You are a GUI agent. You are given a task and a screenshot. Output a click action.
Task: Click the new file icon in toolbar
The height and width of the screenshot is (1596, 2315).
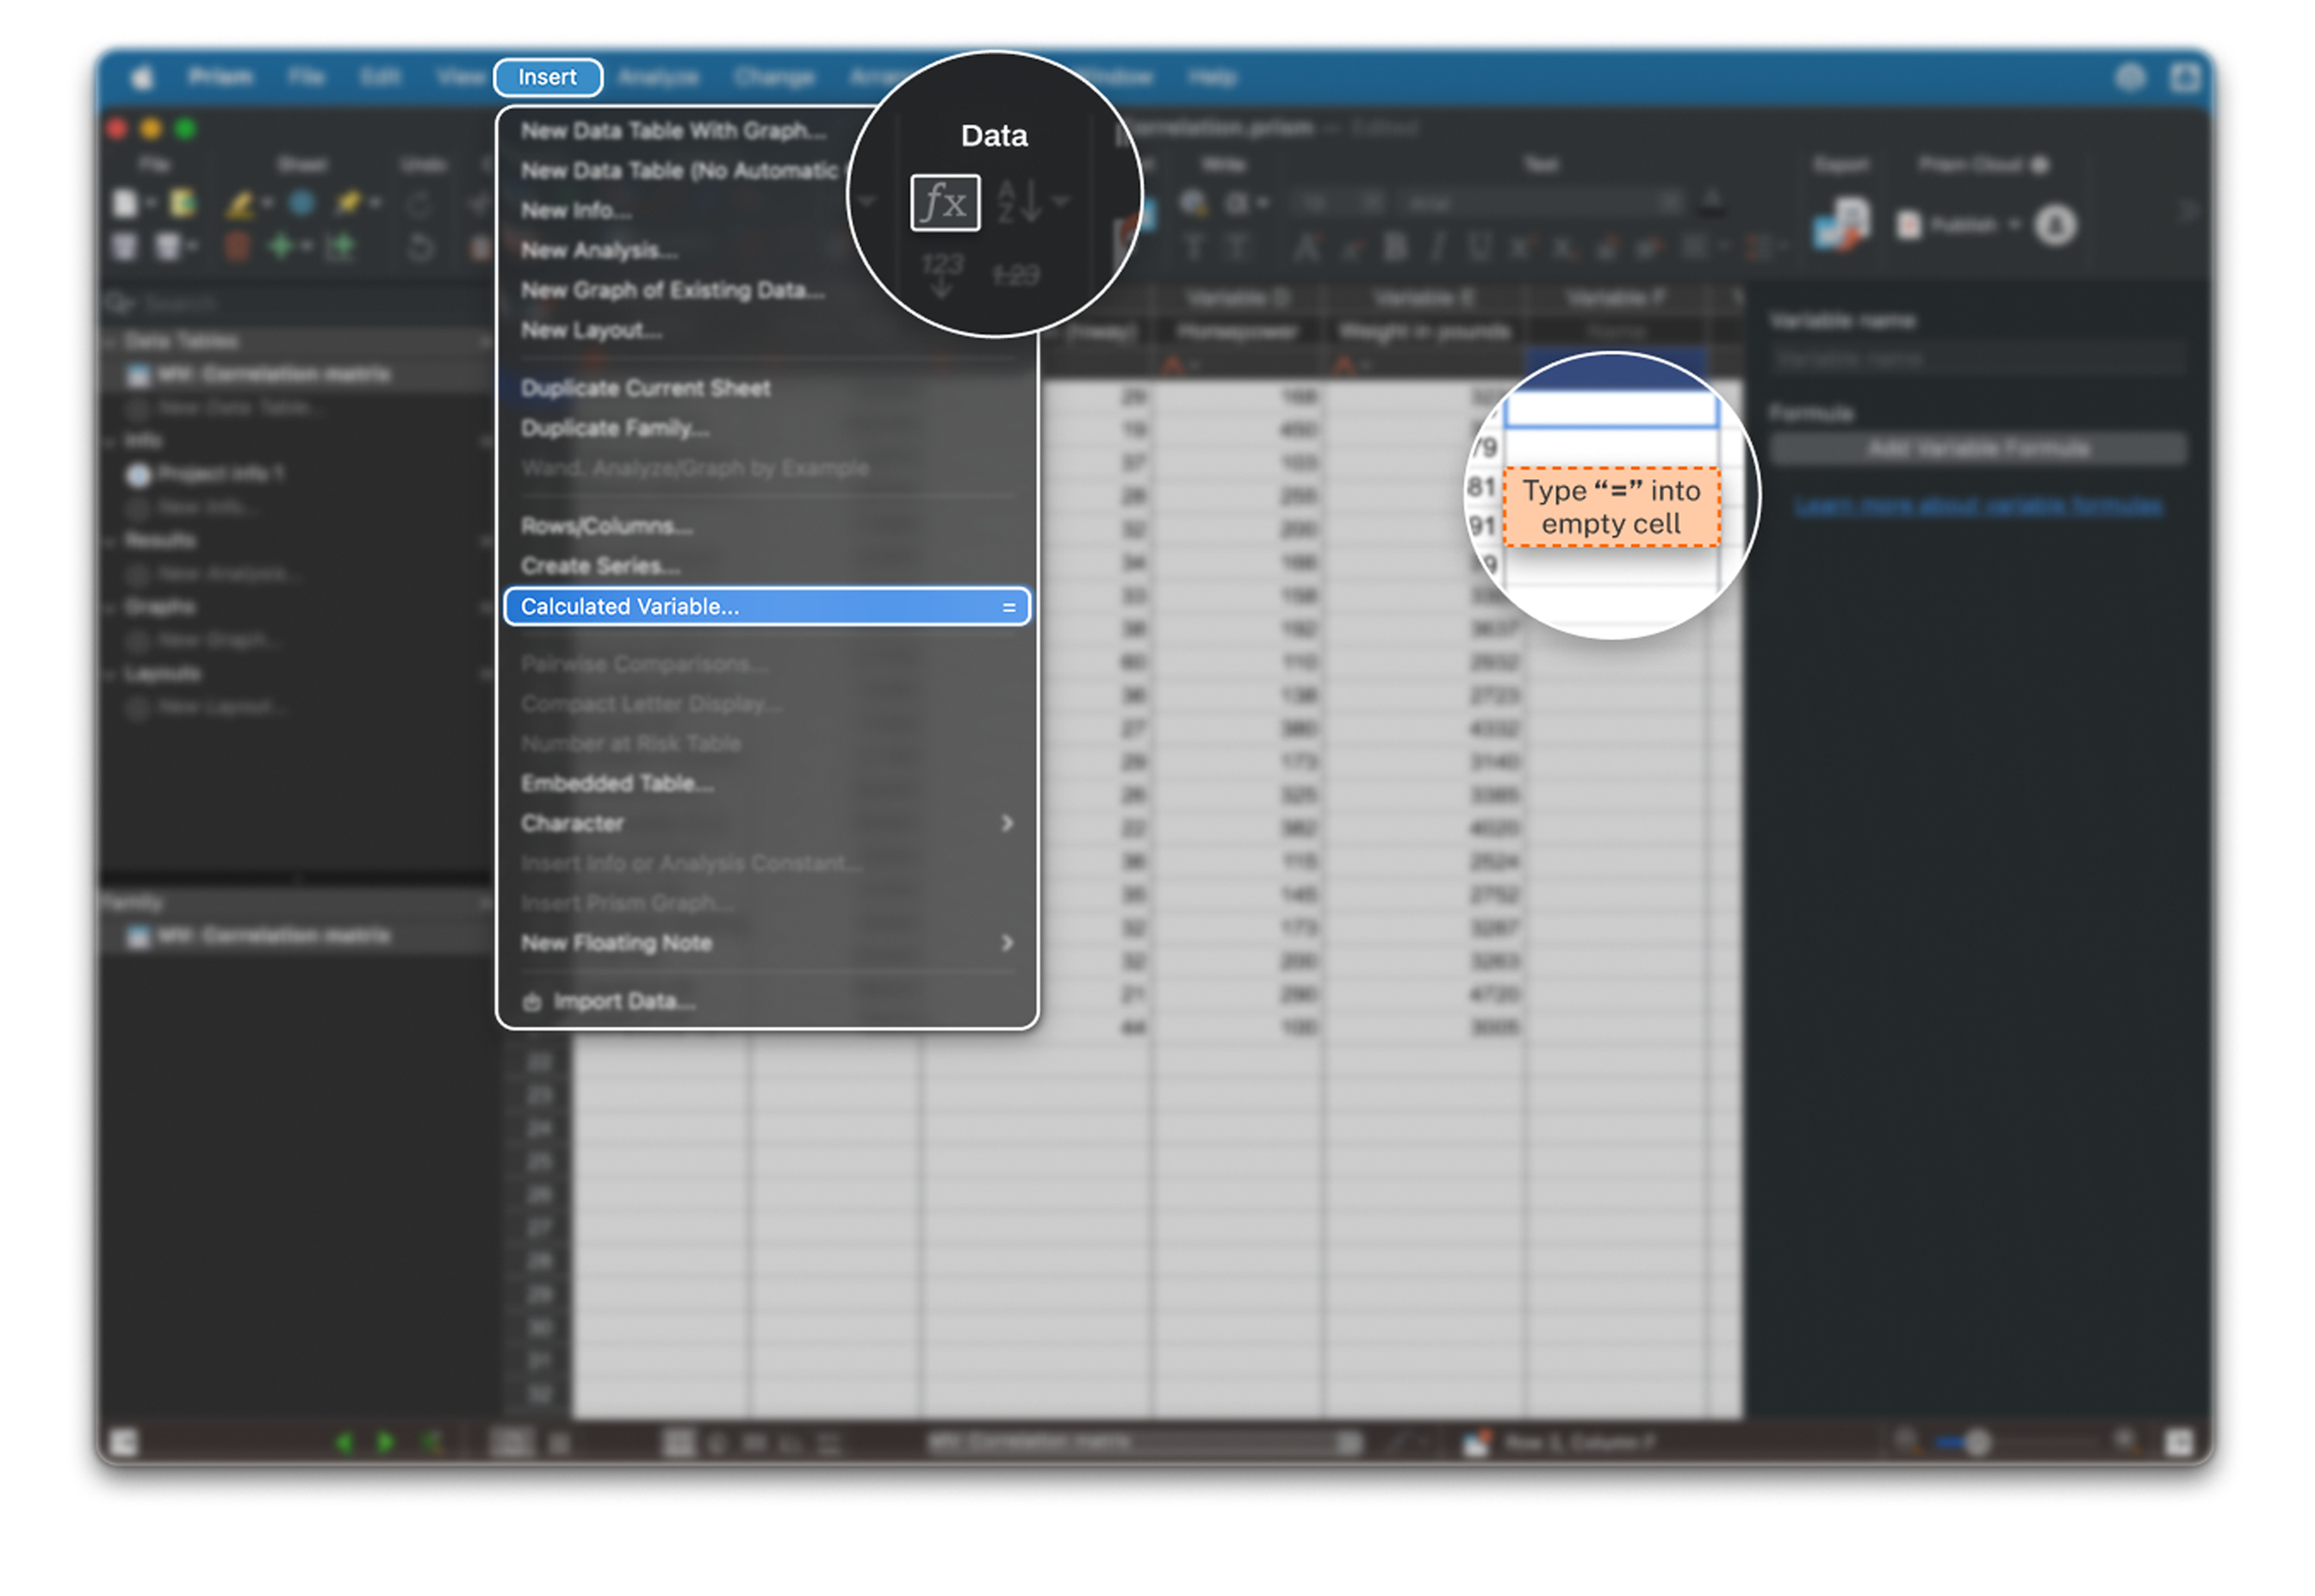tap(125, 204)
